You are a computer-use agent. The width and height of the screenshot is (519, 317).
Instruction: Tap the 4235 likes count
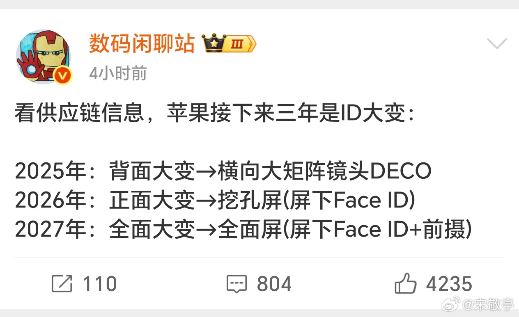click(449, 284)
